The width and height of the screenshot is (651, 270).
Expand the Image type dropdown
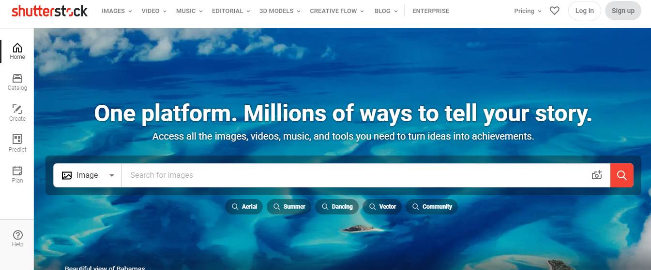coord(88,175)
